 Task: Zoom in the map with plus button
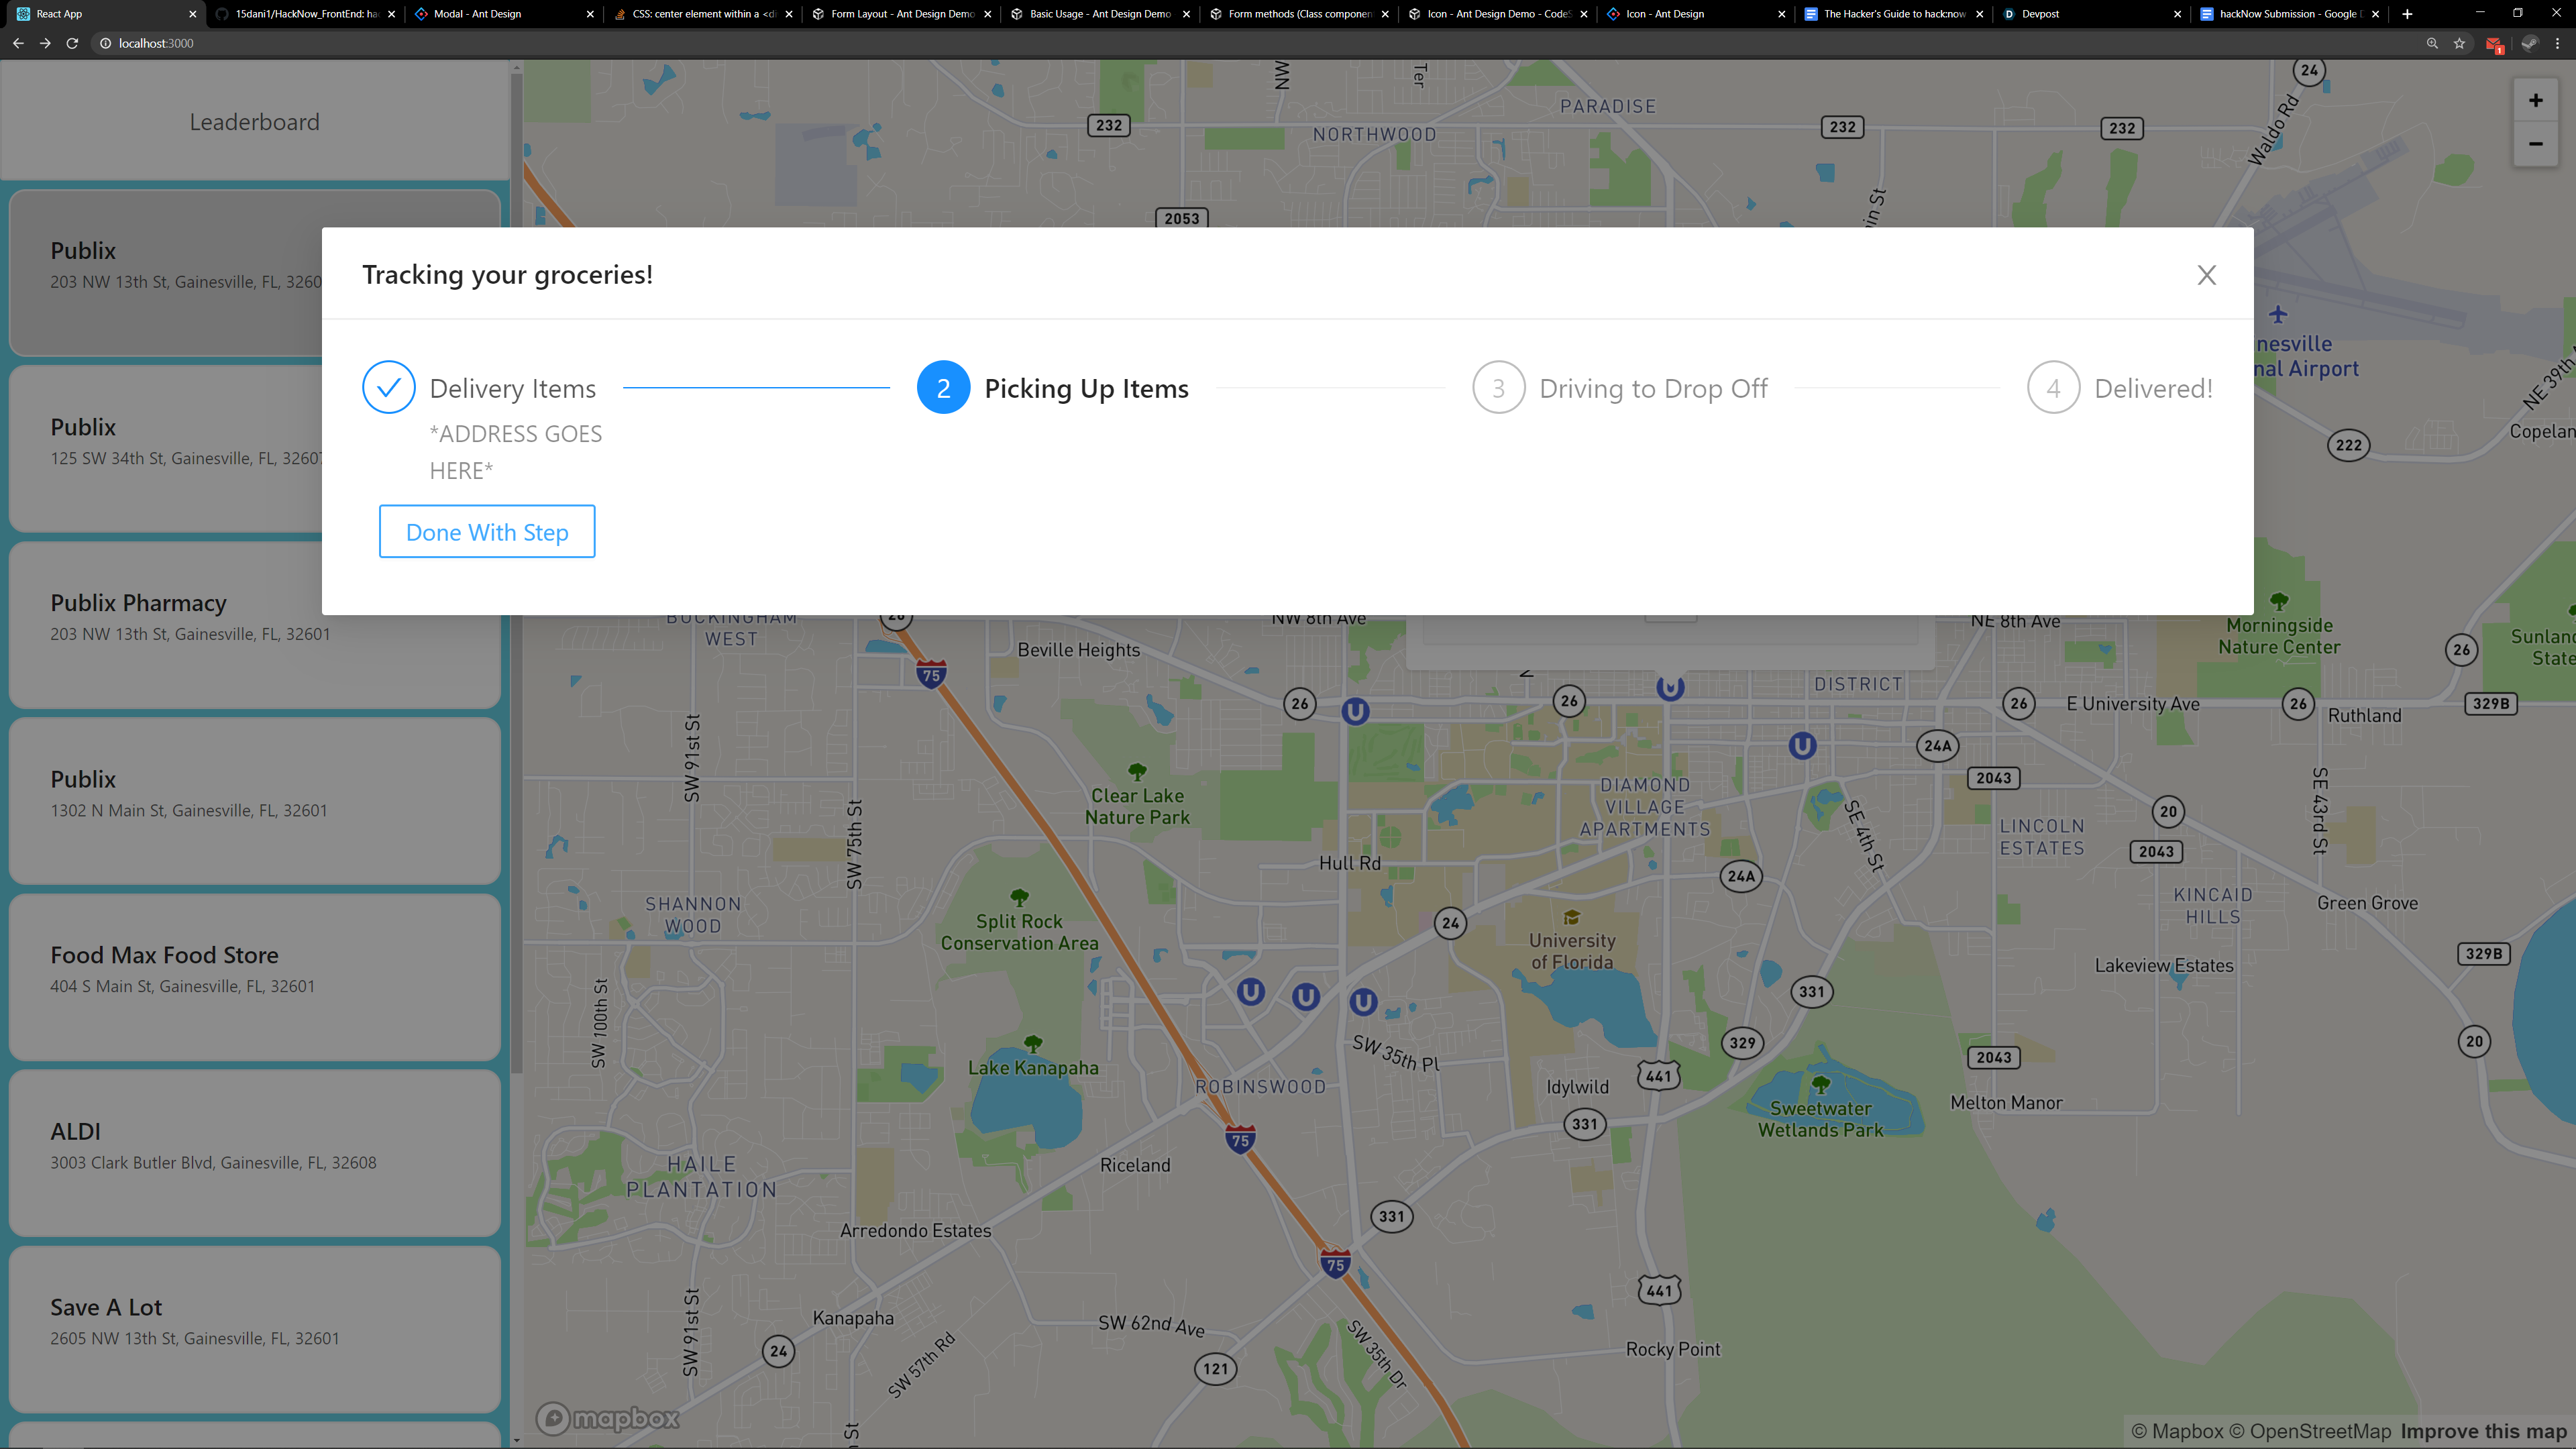coord(2535,101)
